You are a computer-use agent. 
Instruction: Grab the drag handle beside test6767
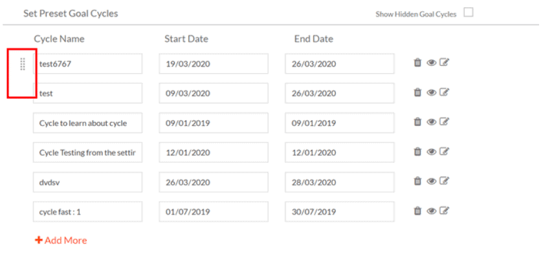coord(23,64)
